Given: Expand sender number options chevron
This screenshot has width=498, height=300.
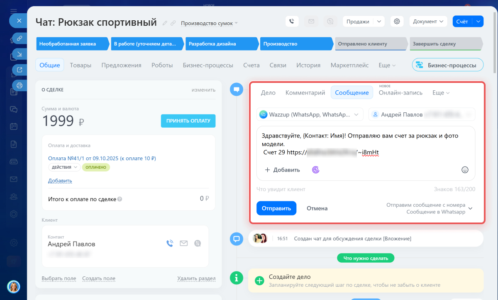Looking at the screenshot, I should click(x=471, y=208).
